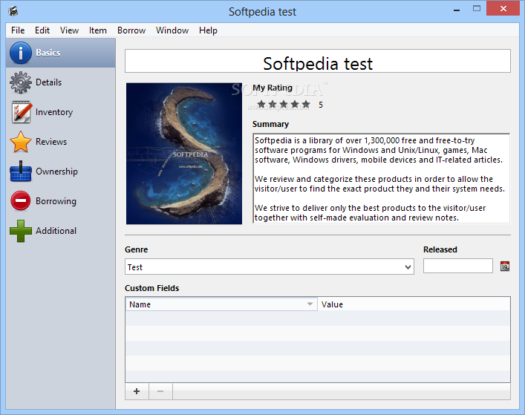The height and width of the screenshot is (415, 525).
Task: Select the Borrowing label in sidebar
Action: click(x=56, y=201)
